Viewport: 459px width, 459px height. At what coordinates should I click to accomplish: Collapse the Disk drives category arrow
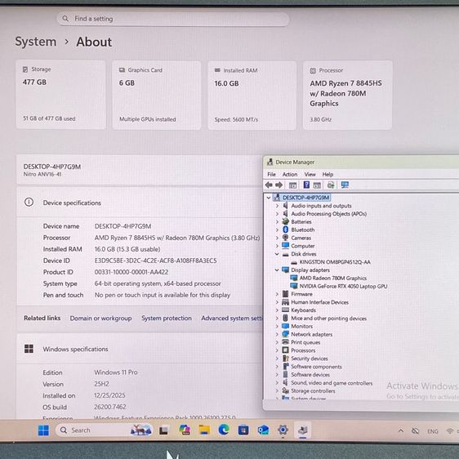277,254
